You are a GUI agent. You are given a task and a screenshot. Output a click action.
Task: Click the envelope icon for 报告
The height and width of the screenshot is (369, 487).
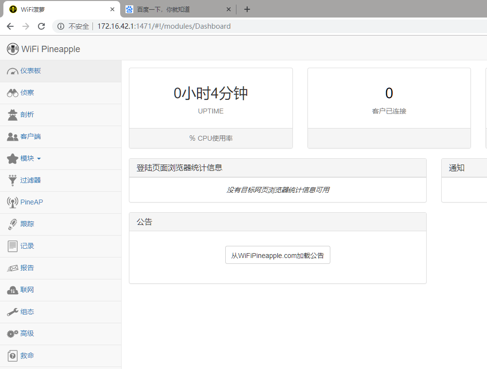(13, 268)
